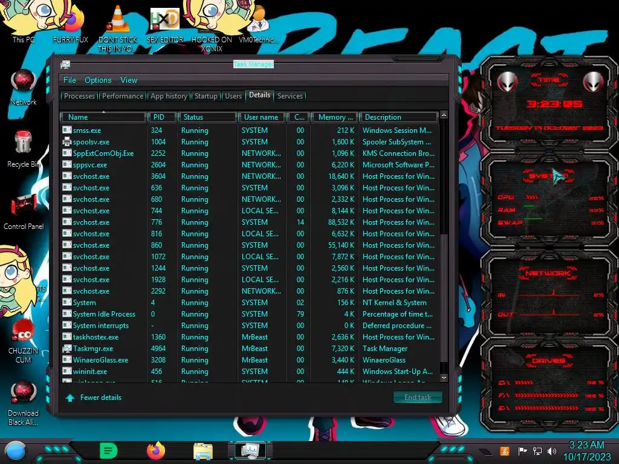
Task: Open the green notes app on taskbar
Action: [x=109, y=451]
